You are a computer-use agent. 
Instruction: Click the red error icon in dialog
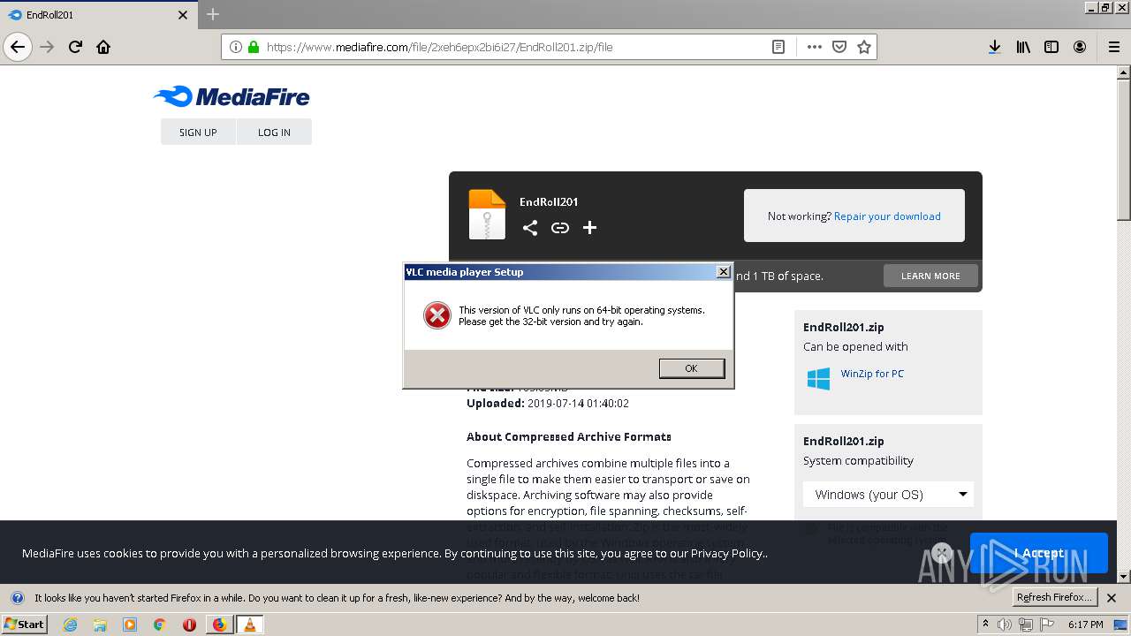click(436, 315)
